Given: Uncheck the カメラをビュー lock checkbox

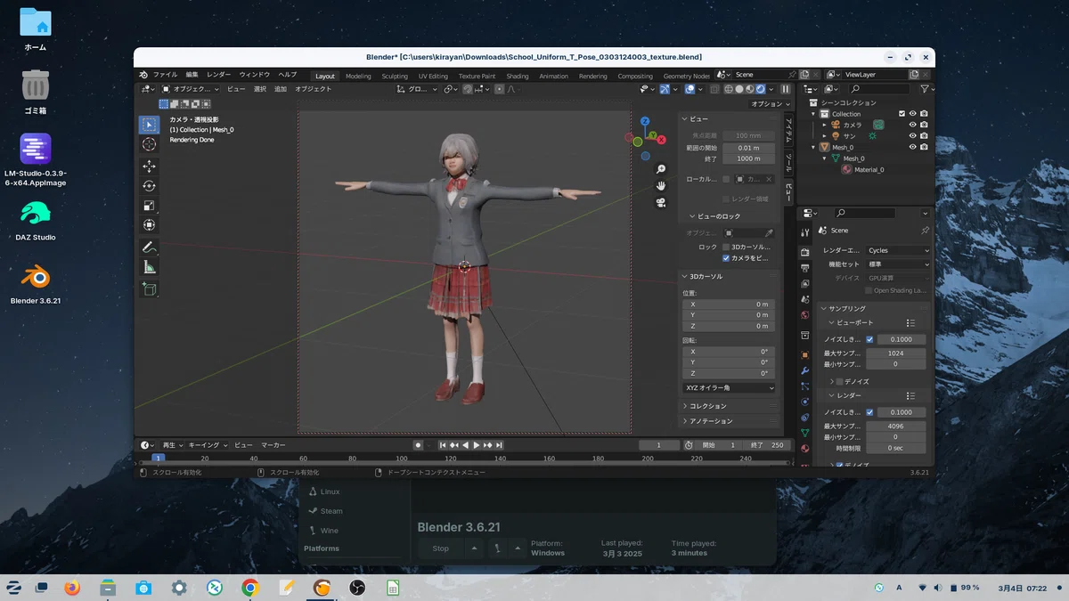Looking at the screenshot, I should point(726,258).
